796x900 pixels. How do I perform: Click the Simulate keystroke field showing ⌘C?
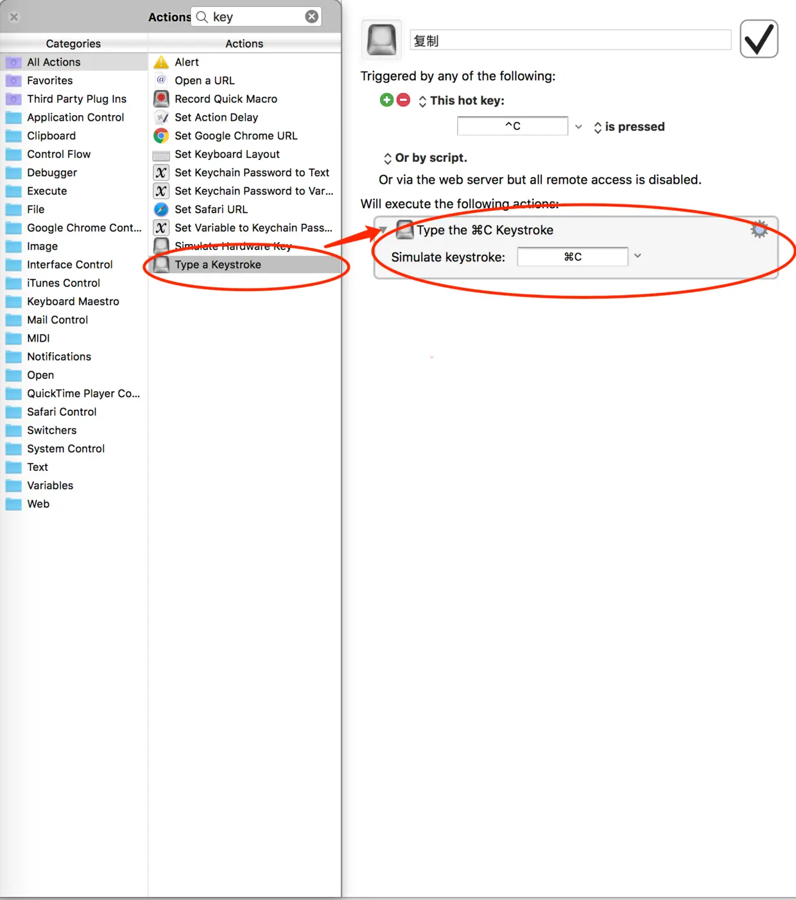pyautogui.click(x=573, y=257)
